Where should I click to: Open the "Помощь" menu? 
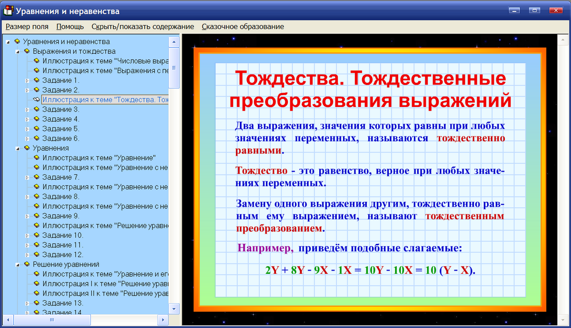coord(69,27)
